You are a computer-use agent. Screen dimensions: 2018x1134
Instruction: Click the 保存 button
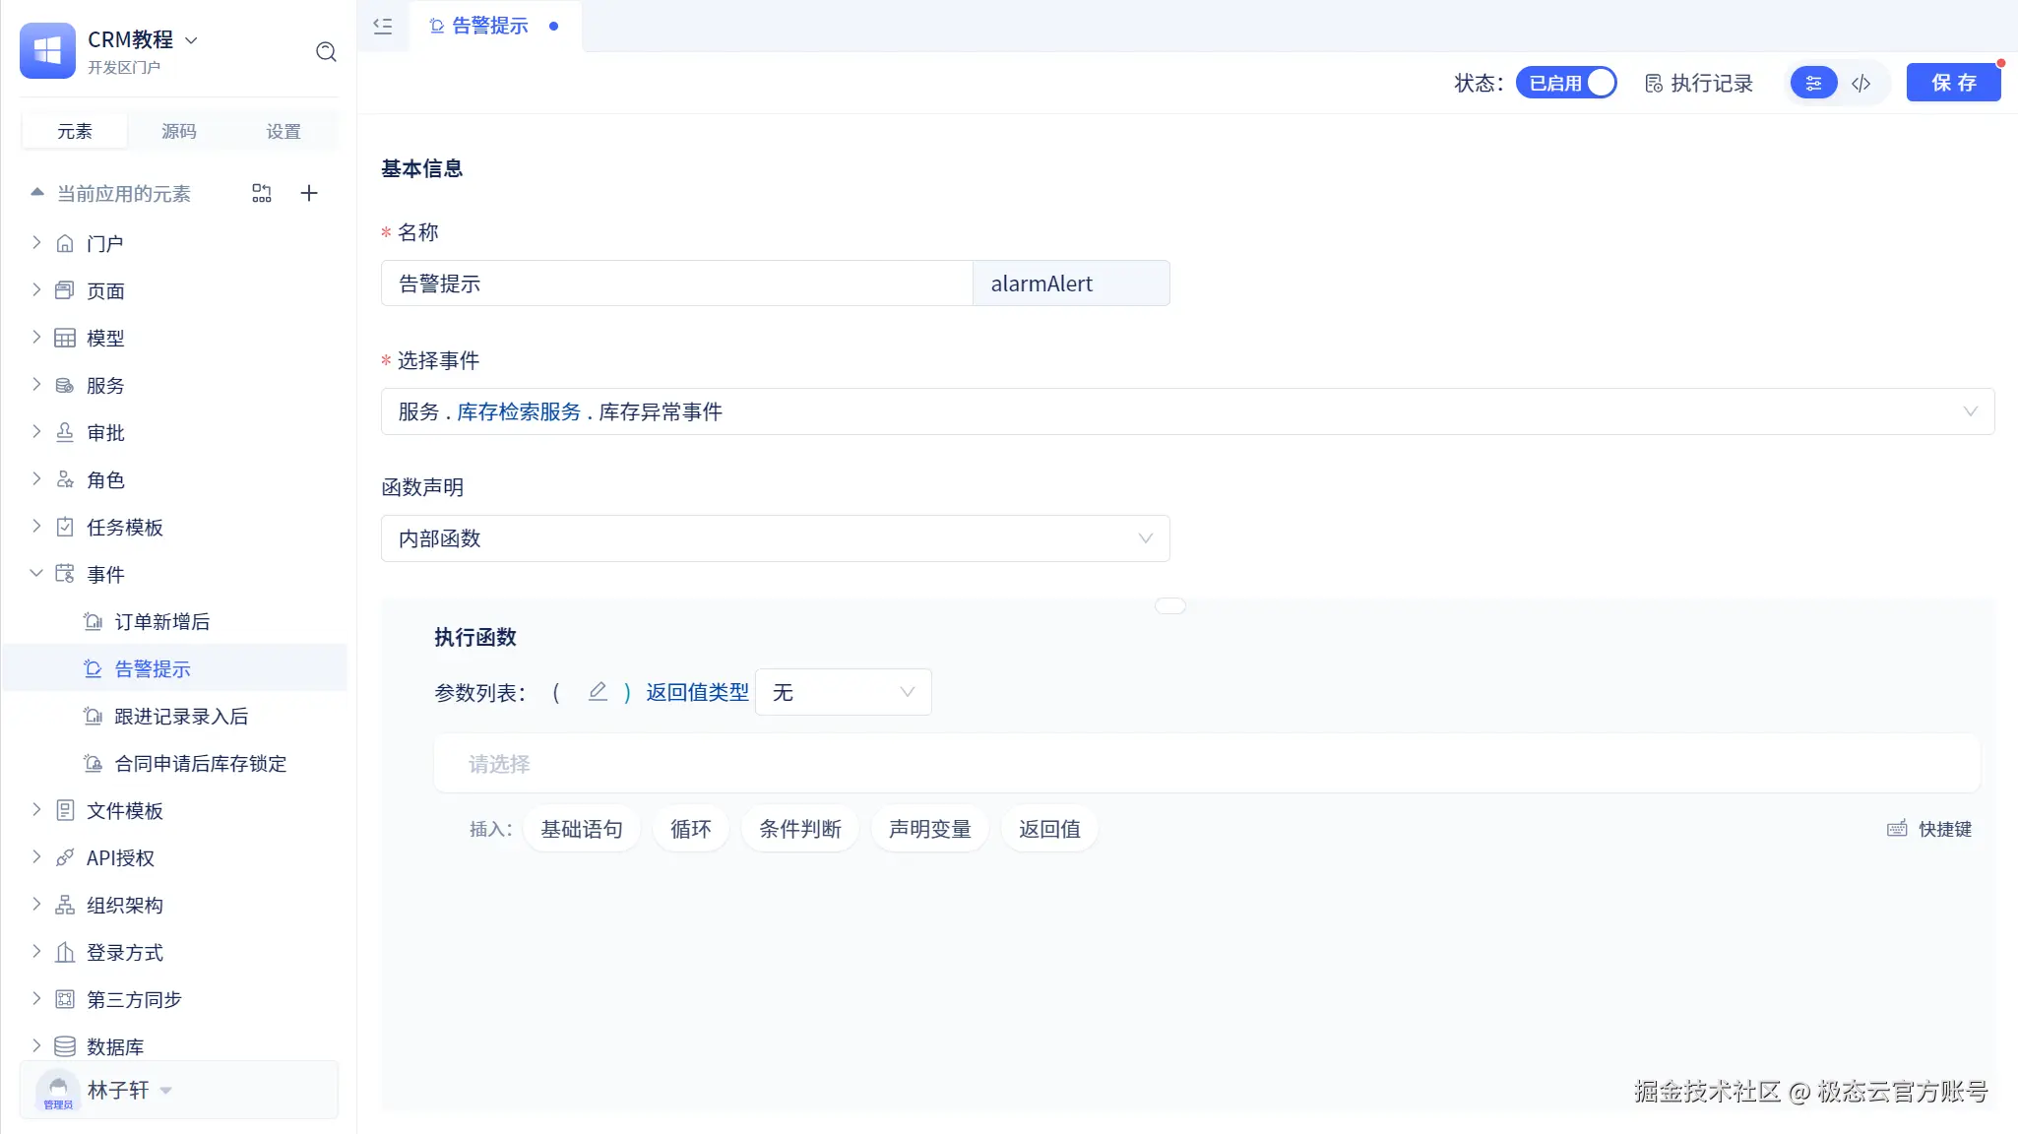click(x=1953, y=83)
